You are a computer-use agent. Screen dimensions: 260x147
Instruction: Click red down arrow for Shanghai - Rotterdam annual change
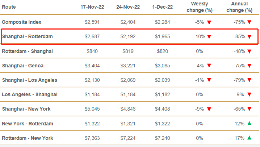[x=249, y=36]
